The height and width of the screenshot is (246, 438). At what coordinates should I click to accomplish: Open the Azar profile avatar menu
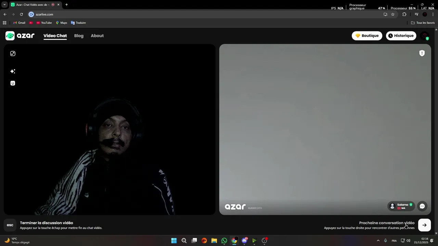click(x=425, y=36)
